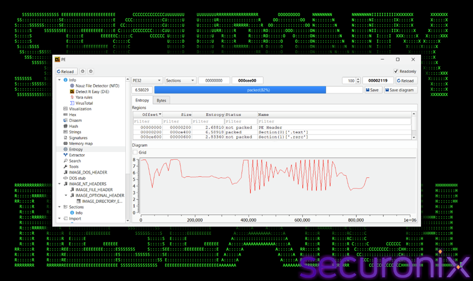Collapse the IMAGE_OPTIONAL_HEADER tree node
473x281 pixels.
66,195
